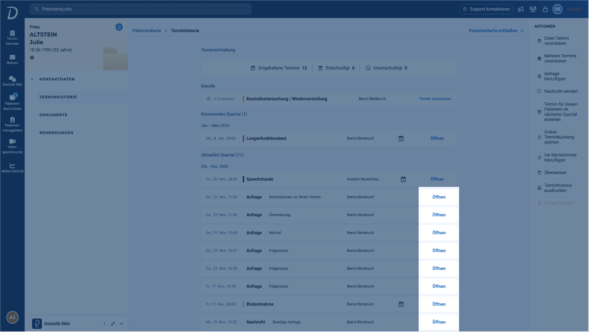Choose Einen Termin vereinbaren action
589x332 pixels.
click(557, 41)
